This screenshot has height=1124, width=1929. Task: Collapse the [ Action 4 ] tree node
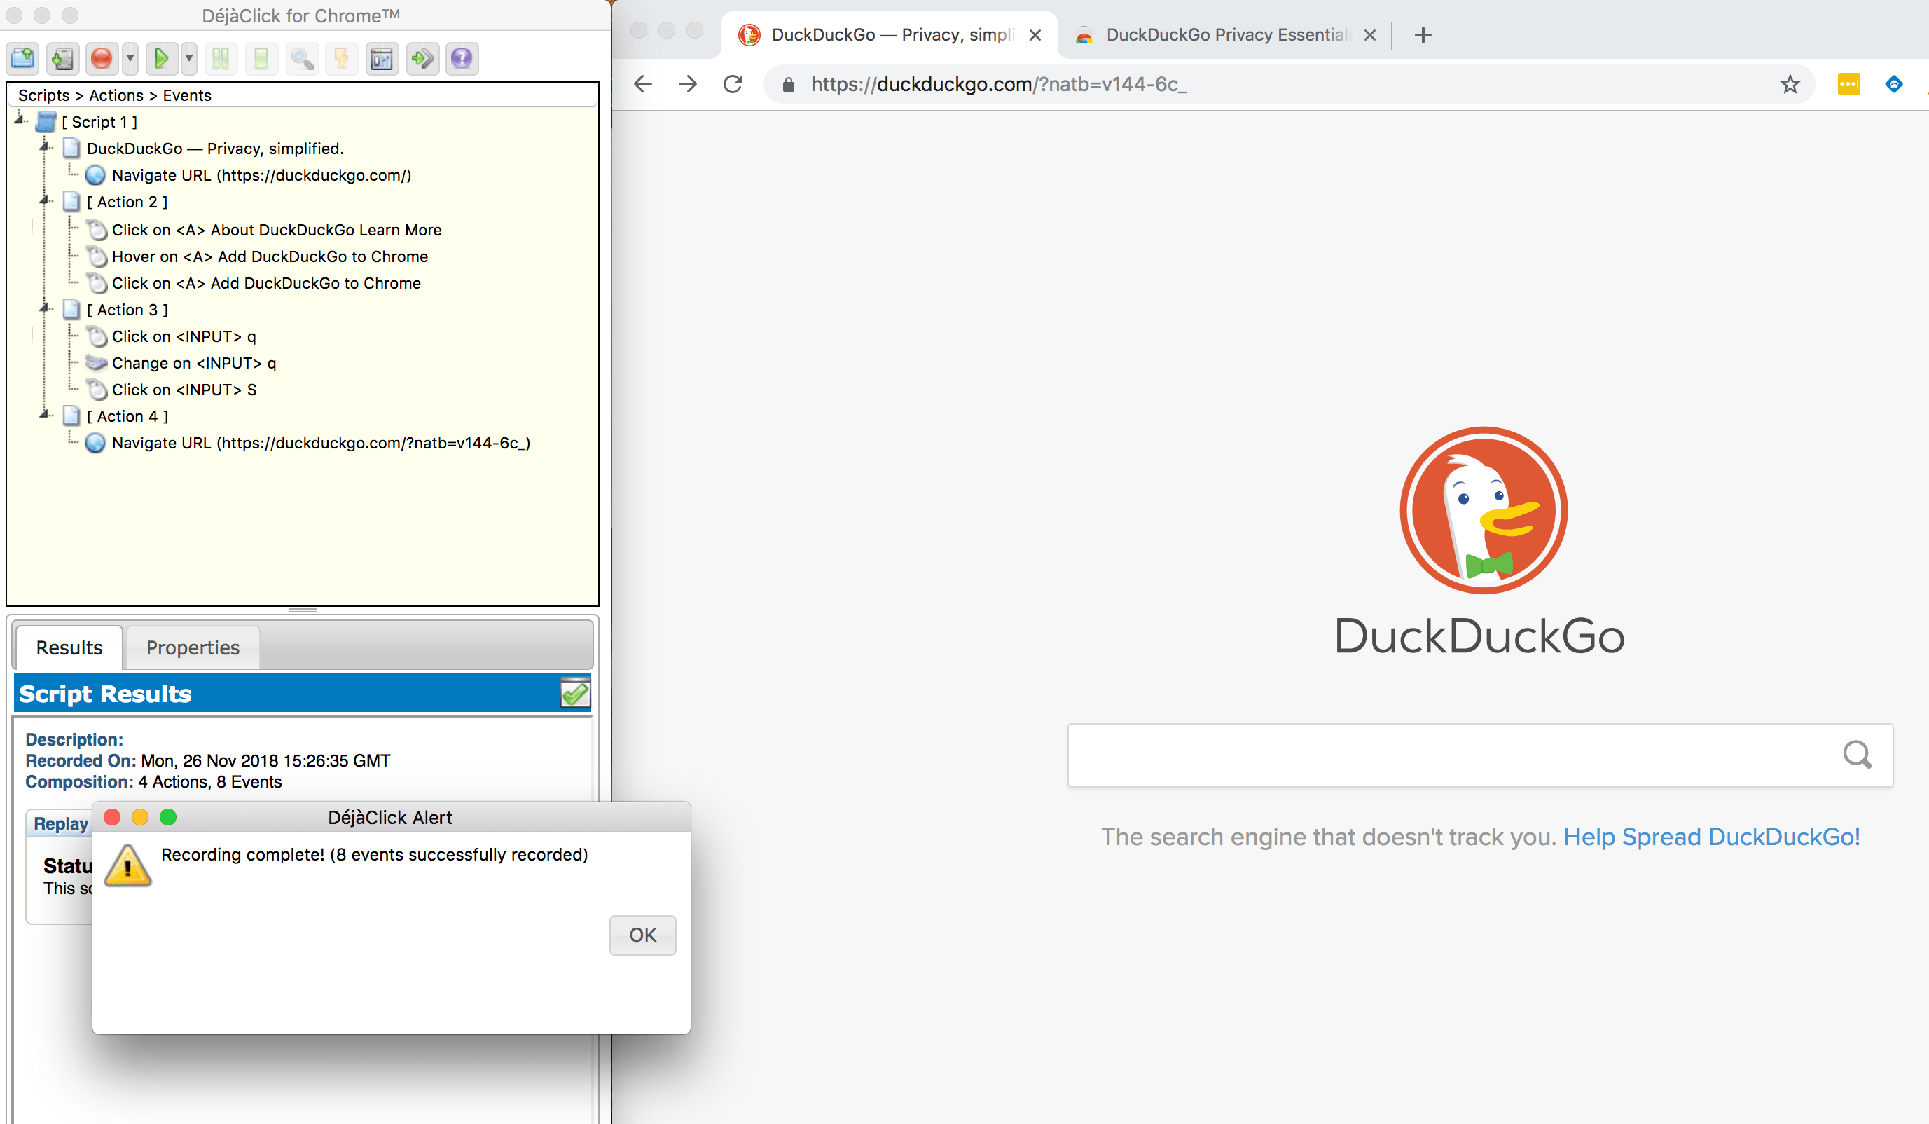44,414
